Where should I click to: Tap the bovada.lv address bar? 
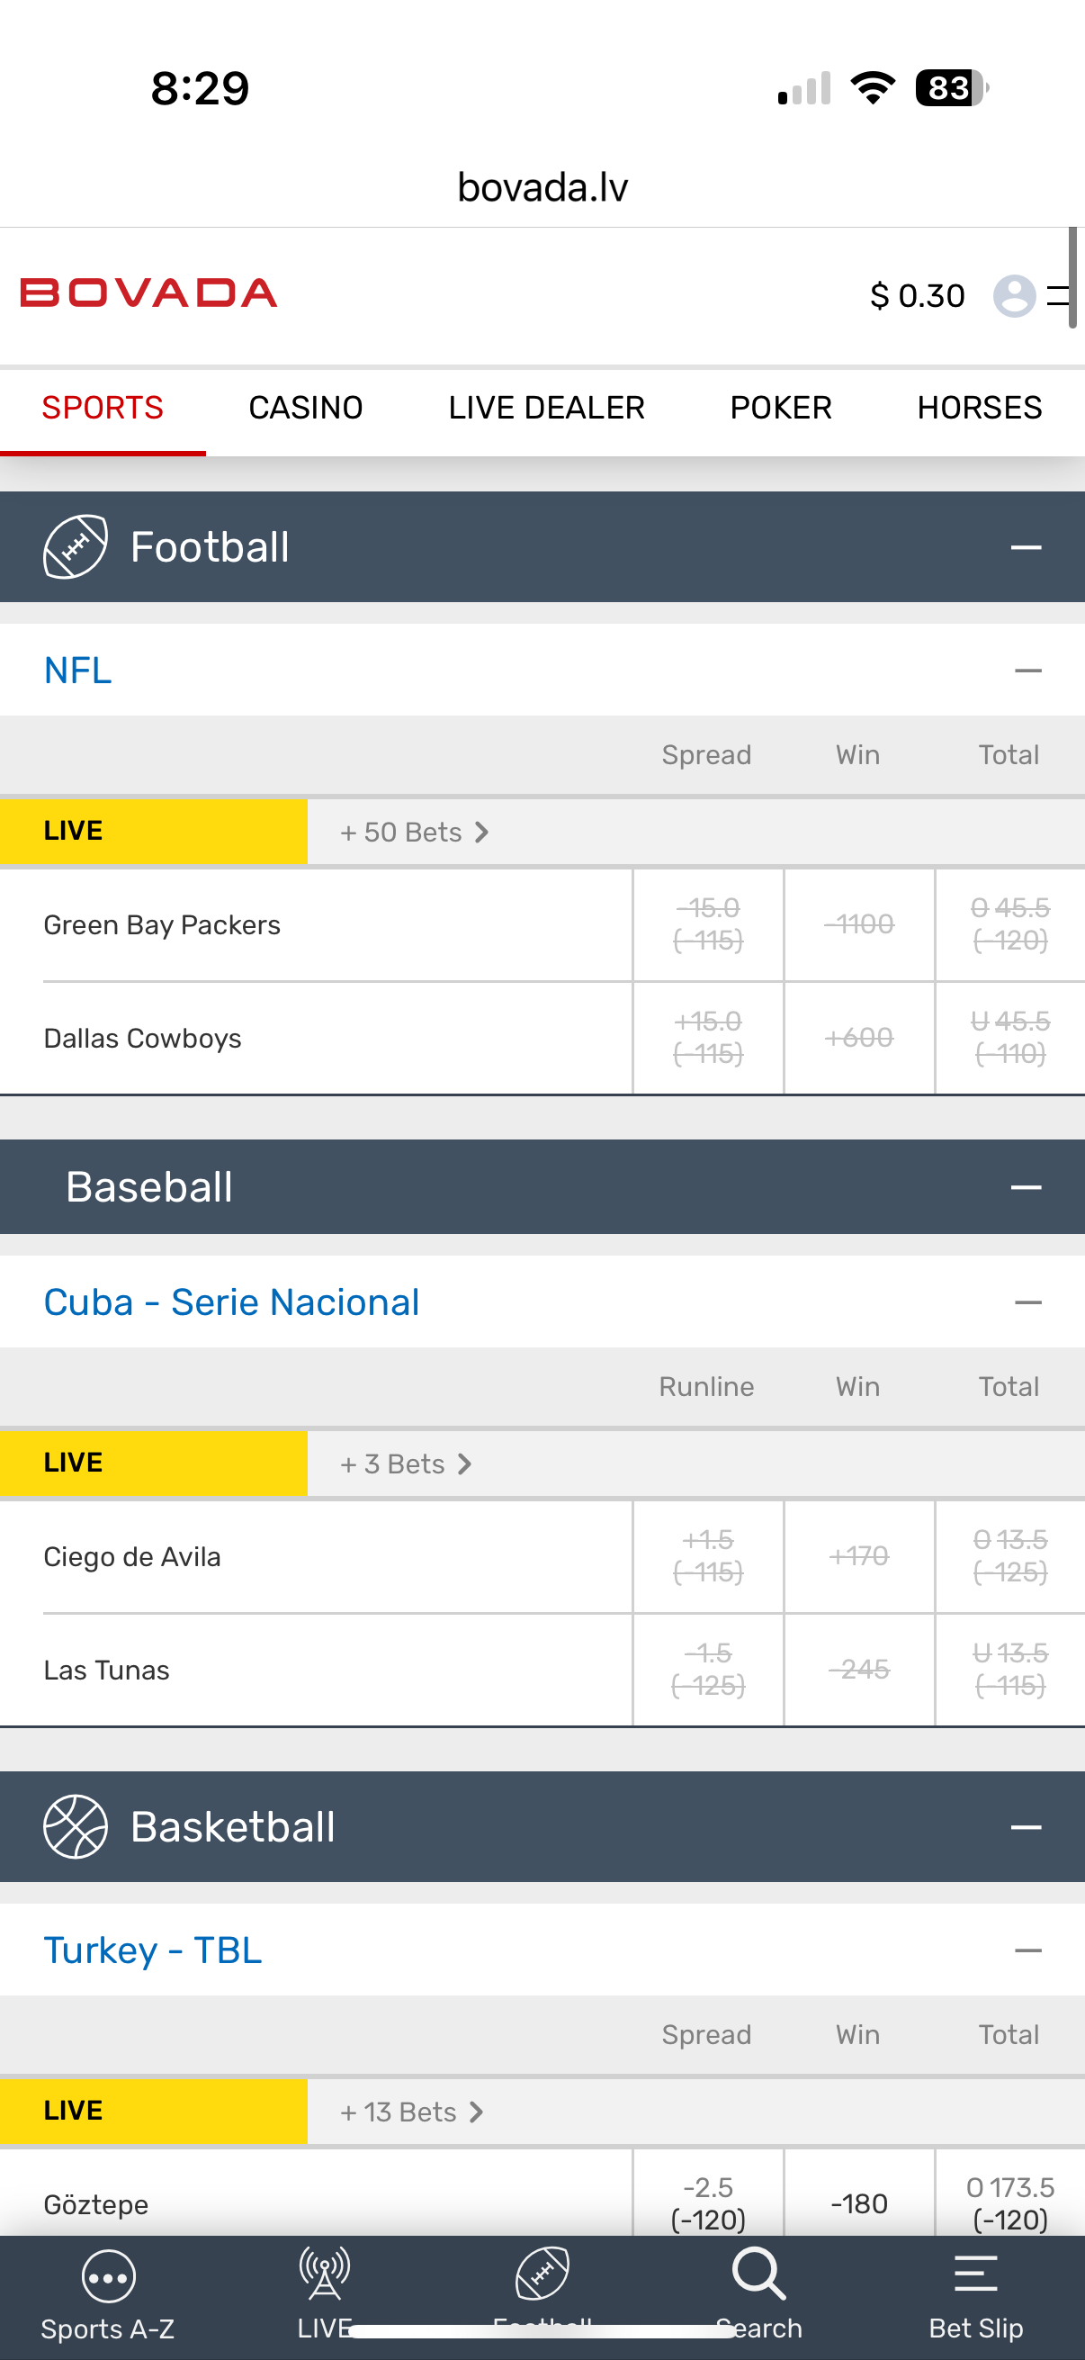tap(542, 188)
